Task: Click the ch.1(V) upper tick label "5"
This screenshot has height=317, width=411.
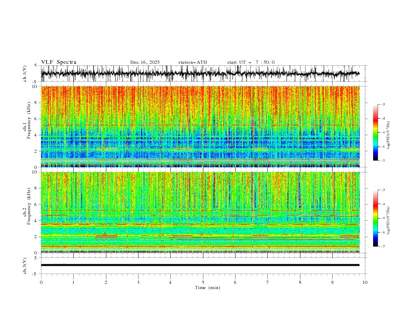Action: tap(36, 66)
